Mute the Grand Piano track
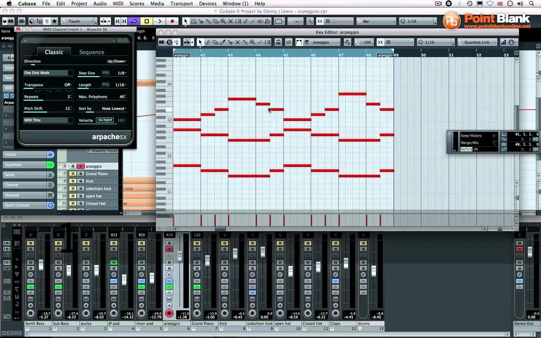Image resolution: width=541 pixels, height=338 pixels. (73, 174)
